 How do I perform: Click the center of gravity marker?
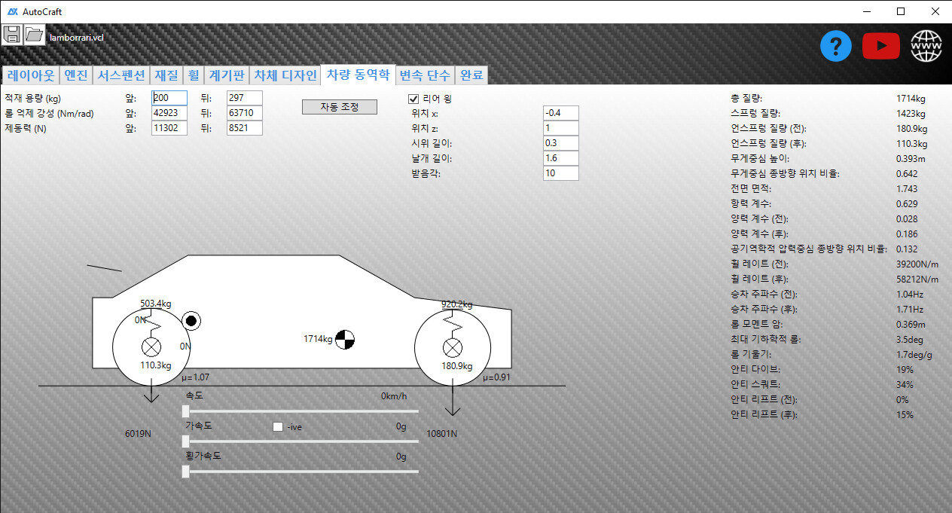click(x=344, y=340)
